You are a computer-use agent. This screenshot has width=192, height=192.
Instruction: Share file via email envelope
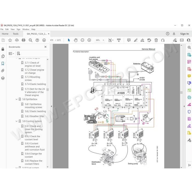tap(182, 40)
